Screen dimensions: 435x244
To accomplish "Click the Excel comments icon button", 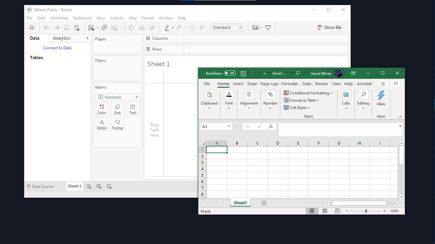I will click(x=396, y=84).
